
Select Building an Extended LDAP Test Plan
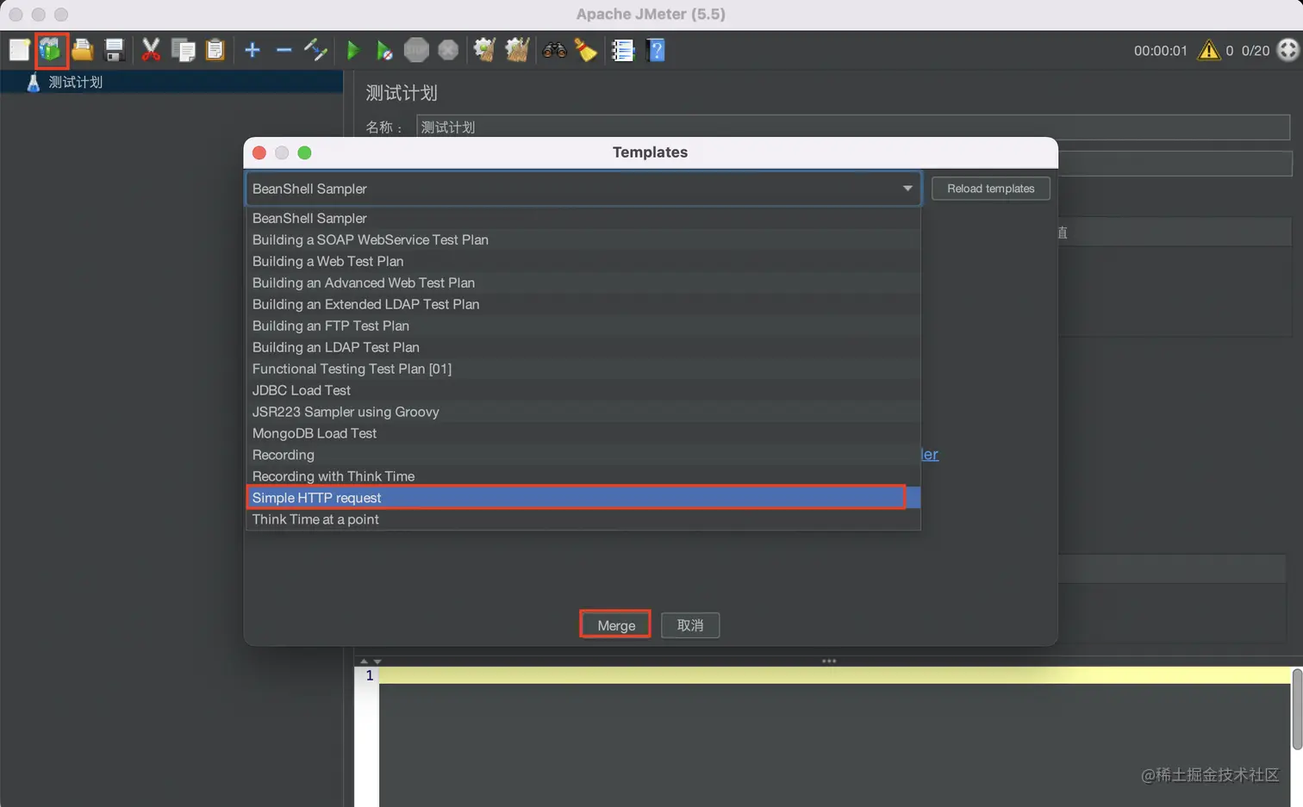(x=583, y=304)
